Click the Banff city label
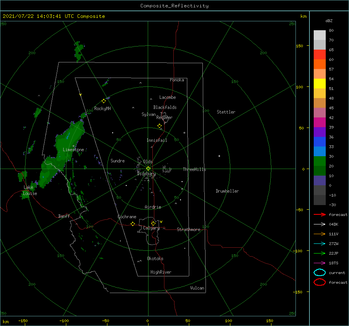349x326 pixels. 64,216
